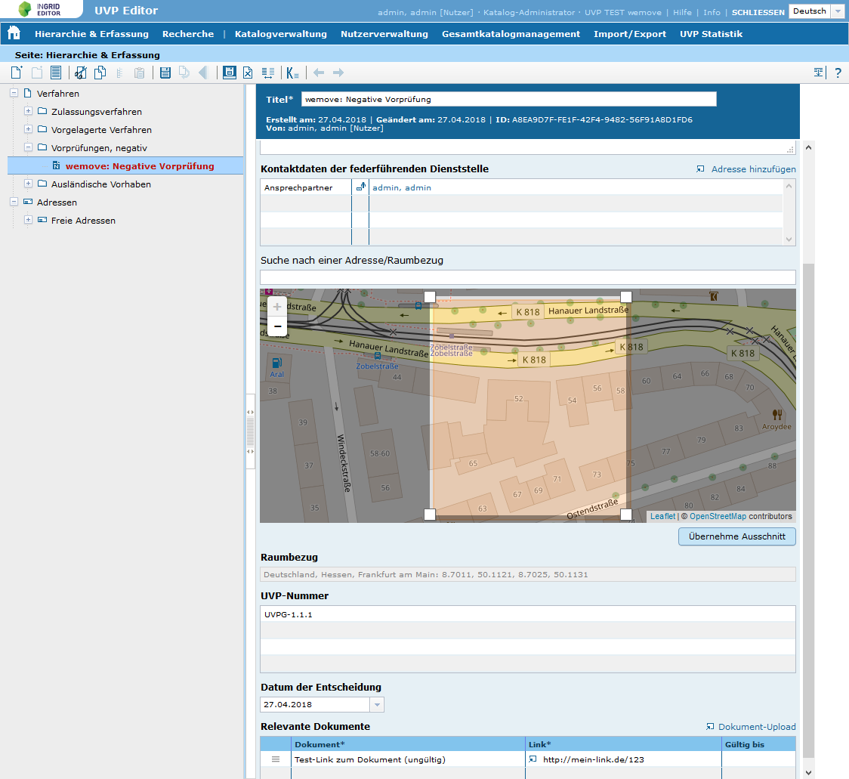
Task: Click the copy documents toolbar icon
Action: [100, 73]
